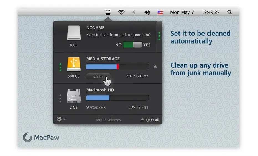Image resolution: width=258 pixels, height=156 pixels.
Task: Click the 216.7 GB Free label
Action: (137, 76)
